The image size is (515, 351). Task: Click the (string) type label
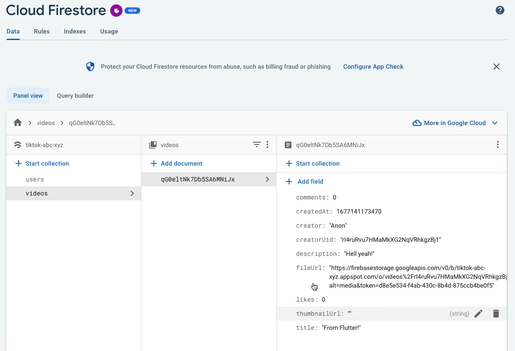[459, 314]
